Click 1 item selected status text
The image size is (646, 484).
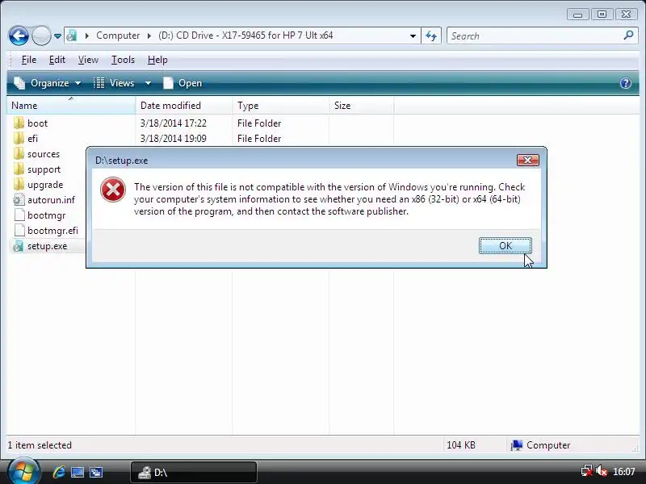point(40,445)
